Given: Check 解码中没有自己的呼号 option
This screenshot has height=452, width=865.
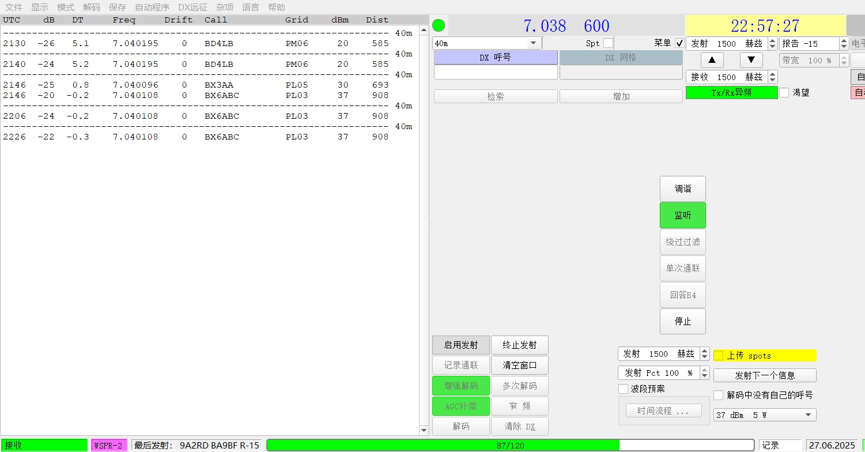Looking at the screenshot, I should coord(719,395).
